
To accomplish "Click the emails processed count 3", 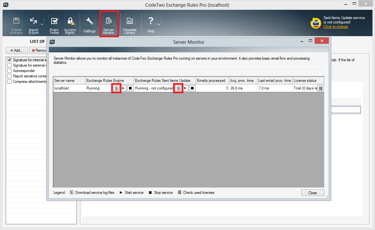I will (227, 88).
